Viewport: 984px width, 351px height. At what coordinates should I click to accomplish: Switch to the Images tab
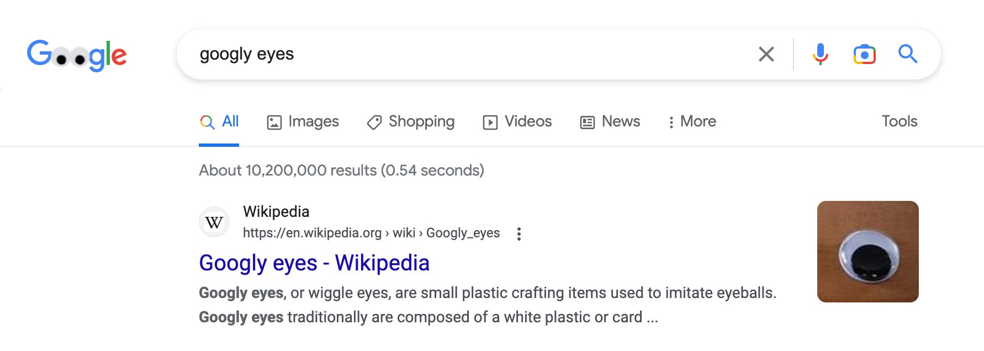(x=303, y=121)
